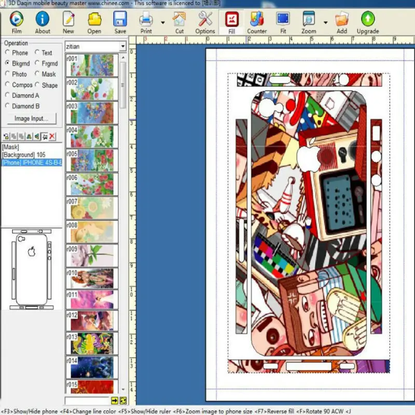Select the Phone operation radio button
The width and height of the screenshot is (415, 415).
[7, 52]
